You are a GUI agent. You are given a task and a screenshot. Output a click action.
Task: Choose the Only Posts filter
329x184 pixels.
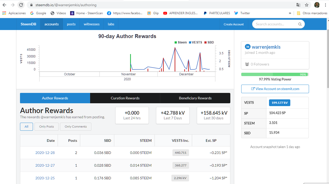46,127
